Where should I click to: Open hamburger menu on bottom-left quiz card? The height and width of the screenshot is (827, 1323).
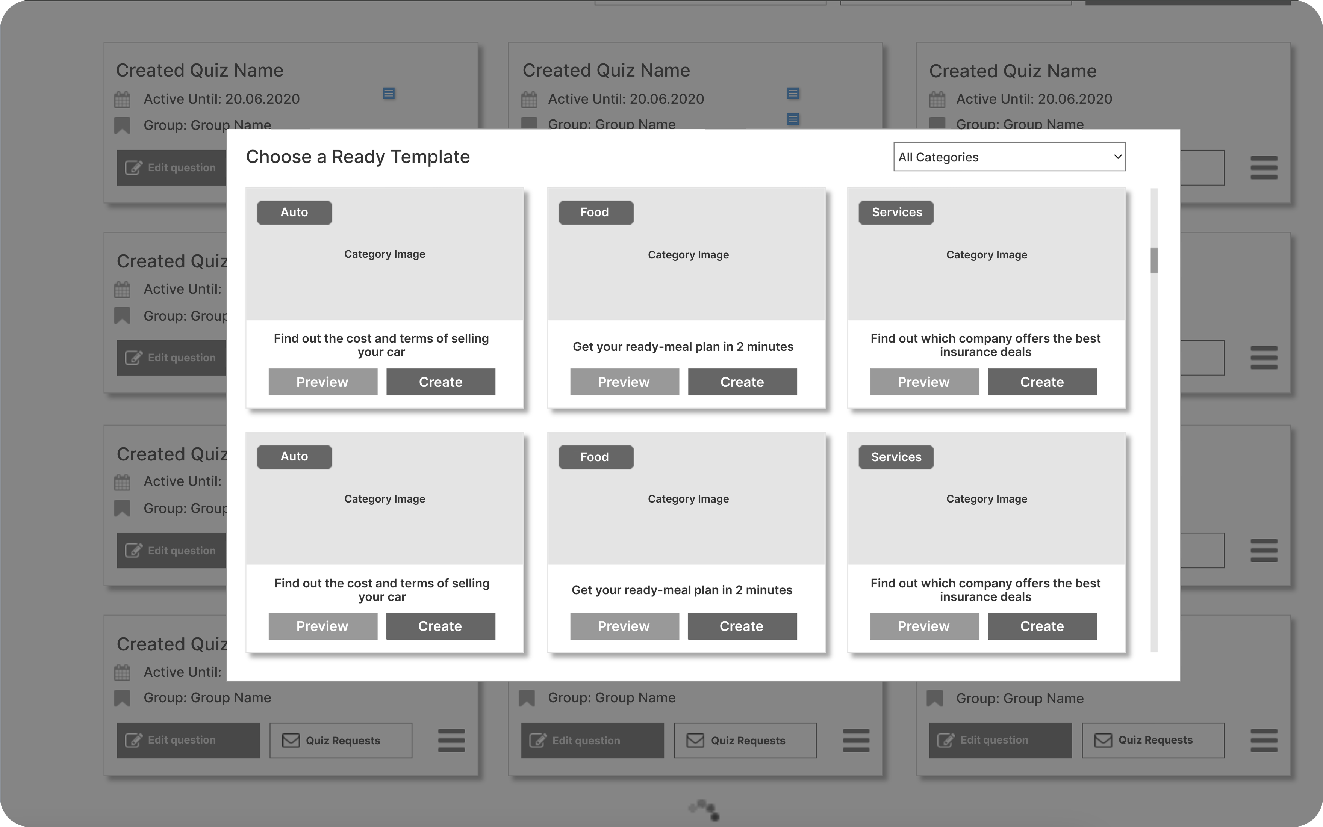(x=451, y=740)
